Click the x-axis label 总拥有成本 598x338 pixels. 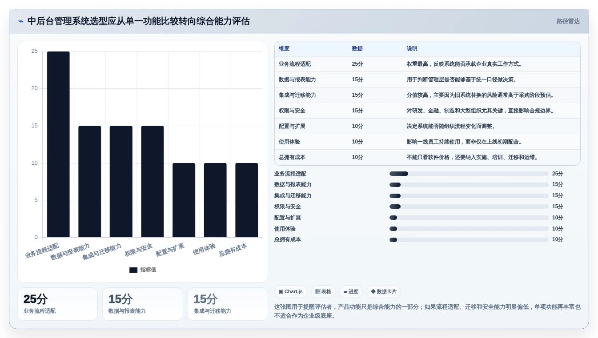point(233,250)
